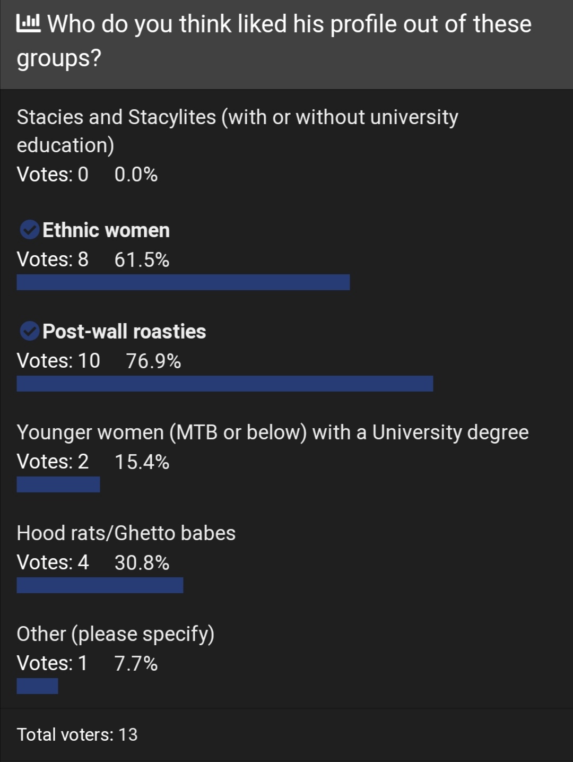Click the Total voters: 13 text
Screen dimensions: 573x762
pos(77,734)
